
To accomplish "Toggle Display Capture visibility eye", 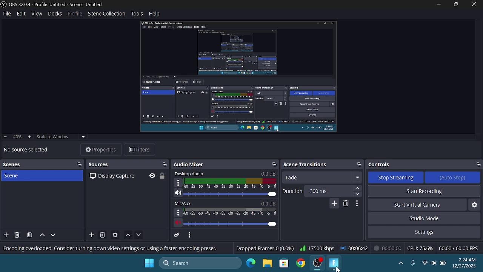I will click(152, 176).
